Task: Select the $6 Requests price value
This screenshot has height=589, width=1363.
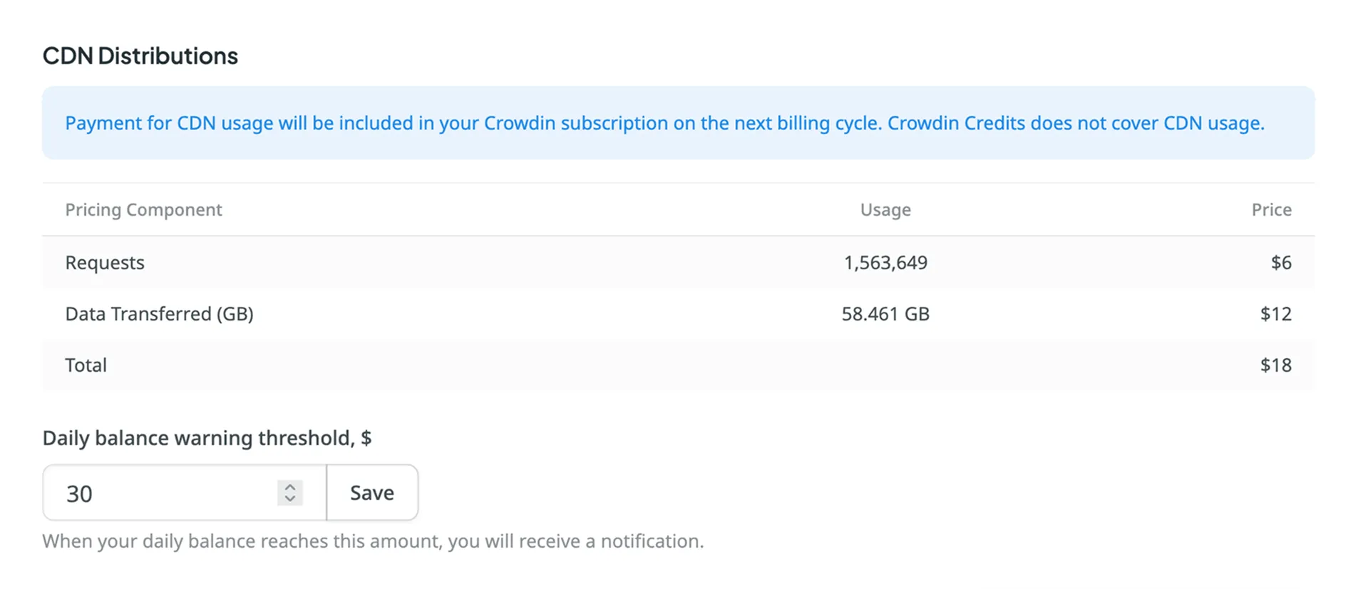Action: 1281,262
